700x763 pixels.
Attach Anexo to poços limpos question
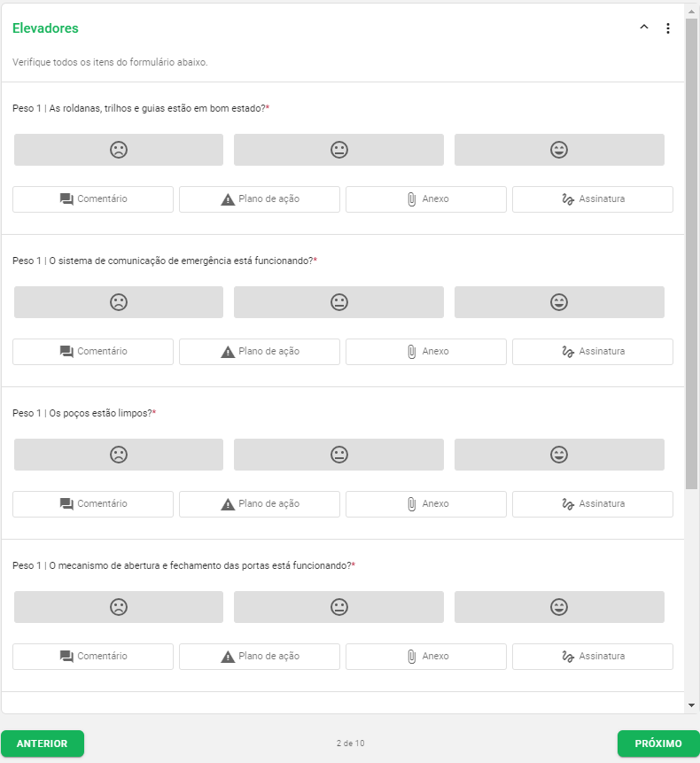426,504
